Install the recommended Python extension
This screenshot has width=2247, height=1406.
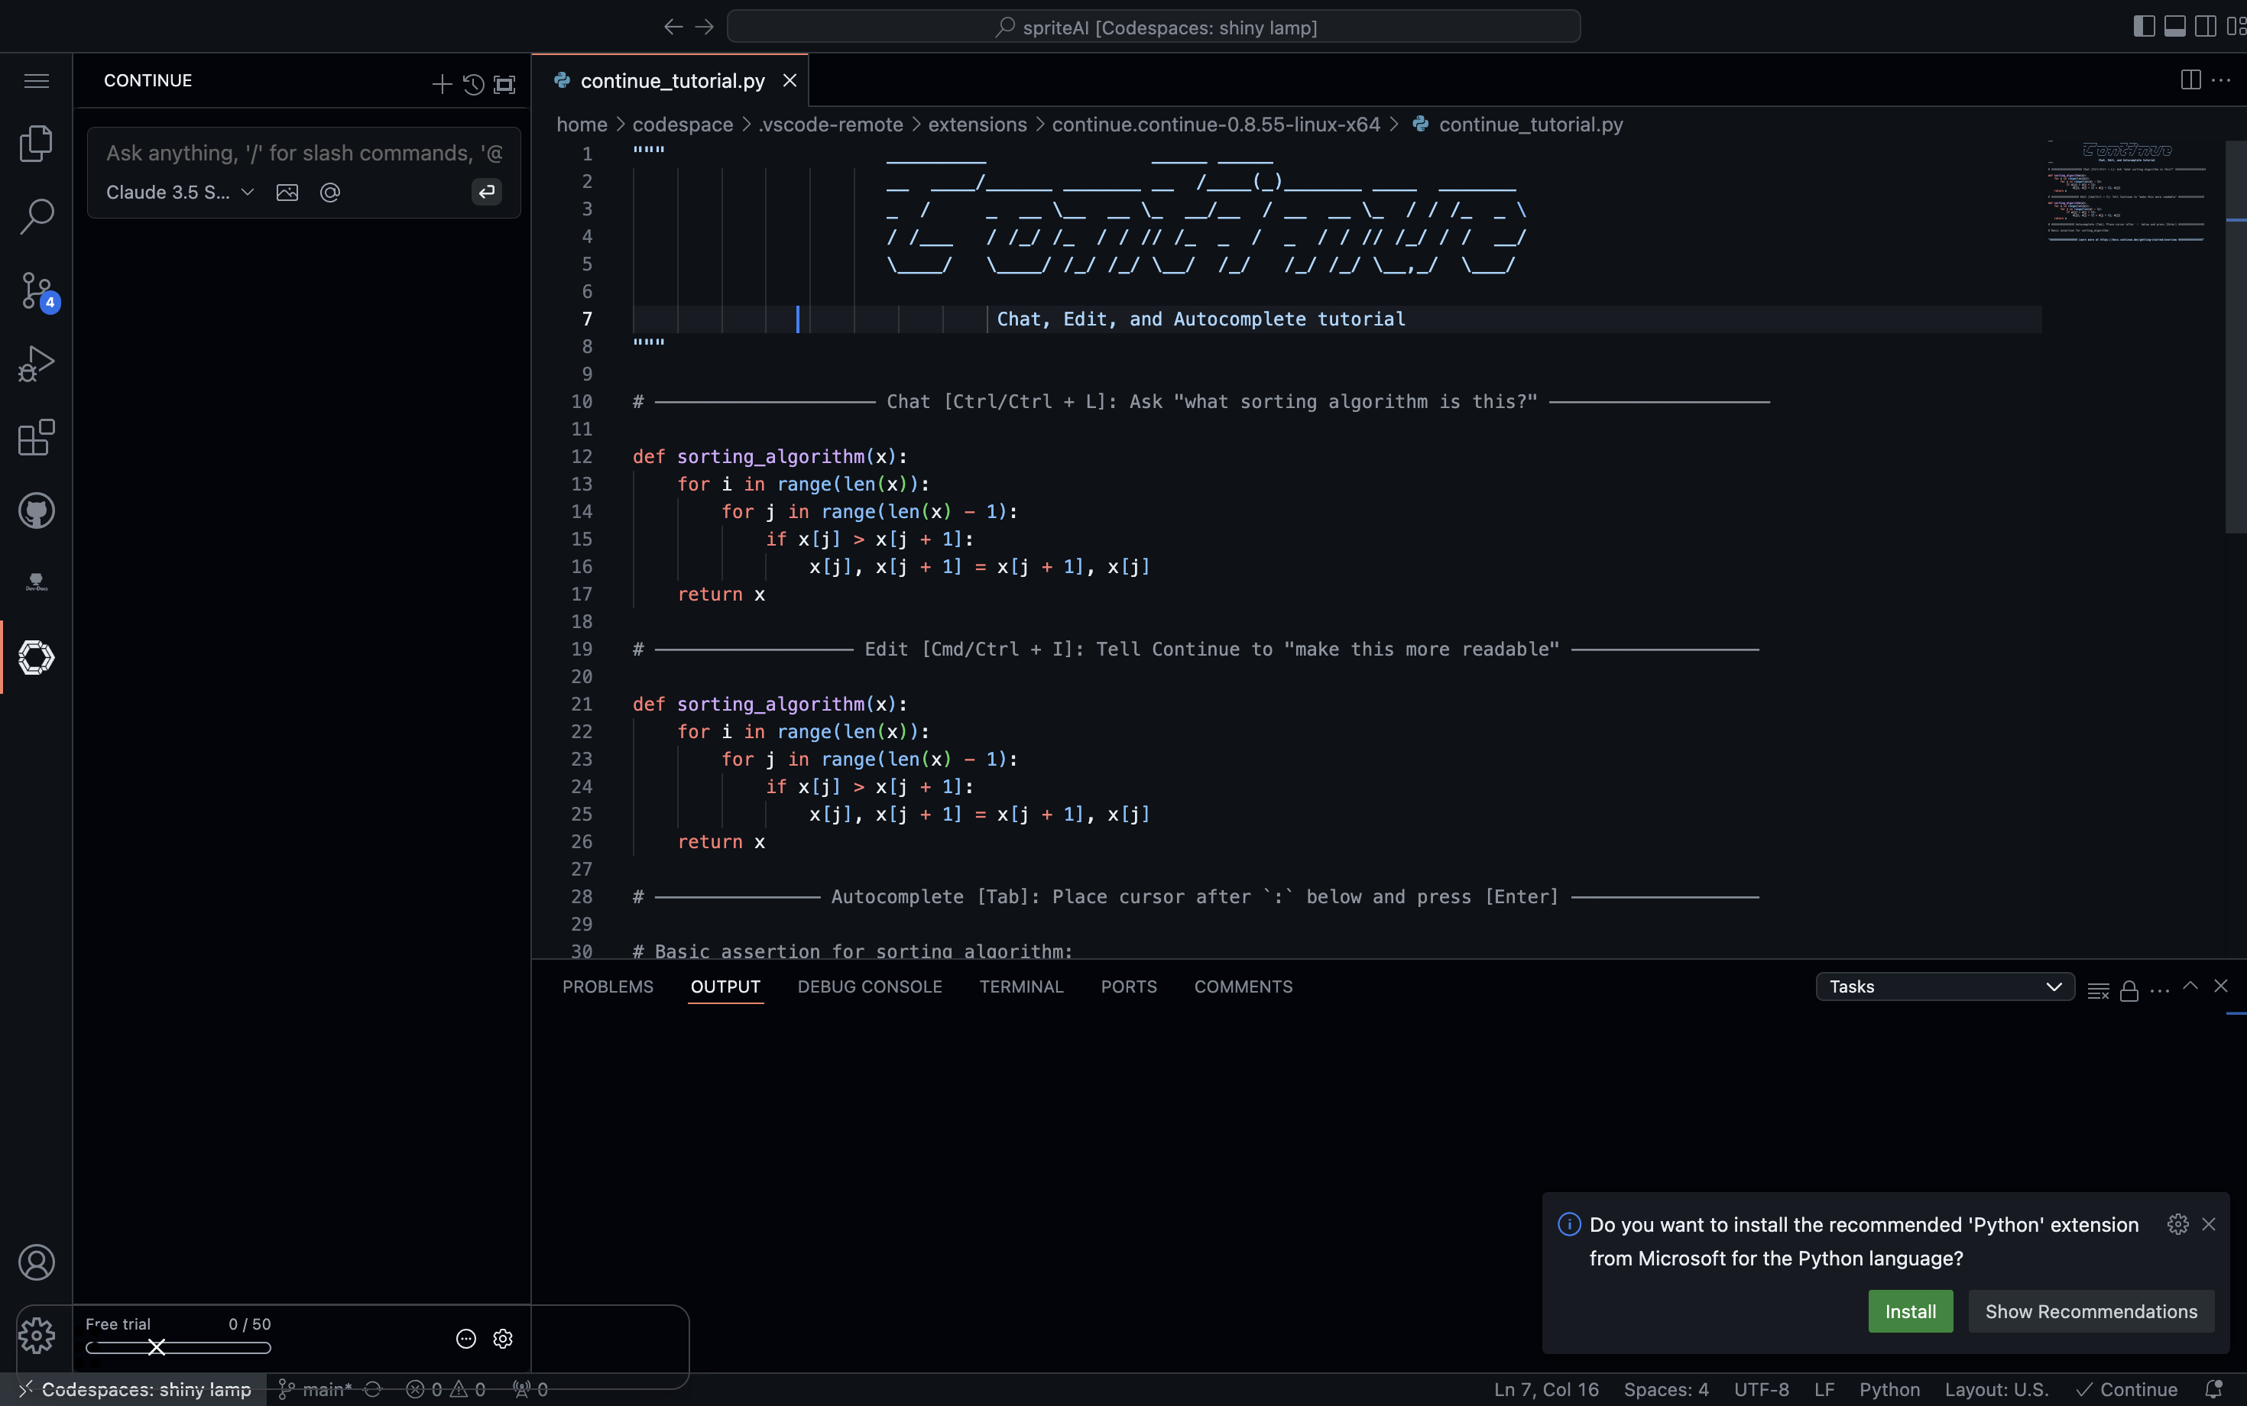pos(1910,1311)
